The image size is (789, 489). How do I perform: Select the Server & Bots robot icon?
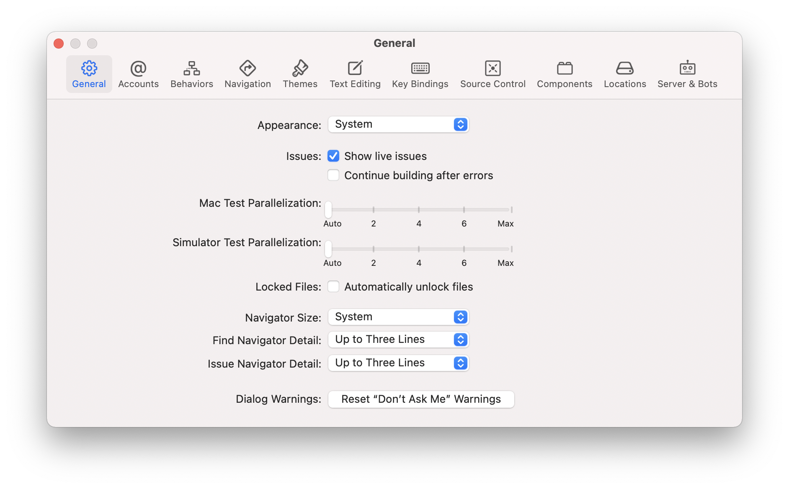(687, 68)
